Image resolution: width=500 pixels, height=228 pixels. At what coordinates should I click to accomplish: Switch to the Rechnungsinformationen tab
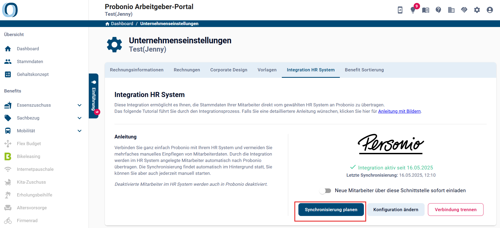137,70
